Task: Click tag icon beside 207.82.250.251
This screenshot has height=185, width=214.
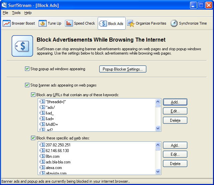Action: 42,145
